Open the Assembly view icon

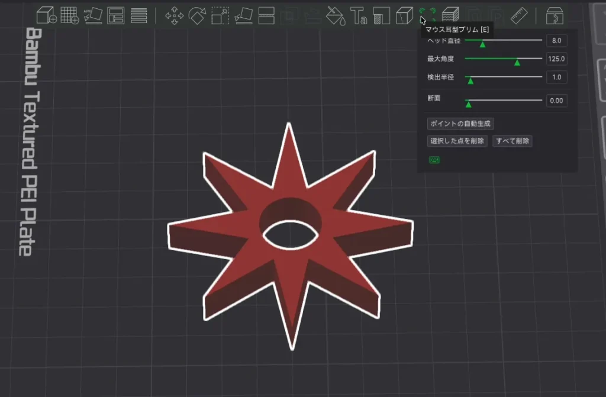[555, 16]
